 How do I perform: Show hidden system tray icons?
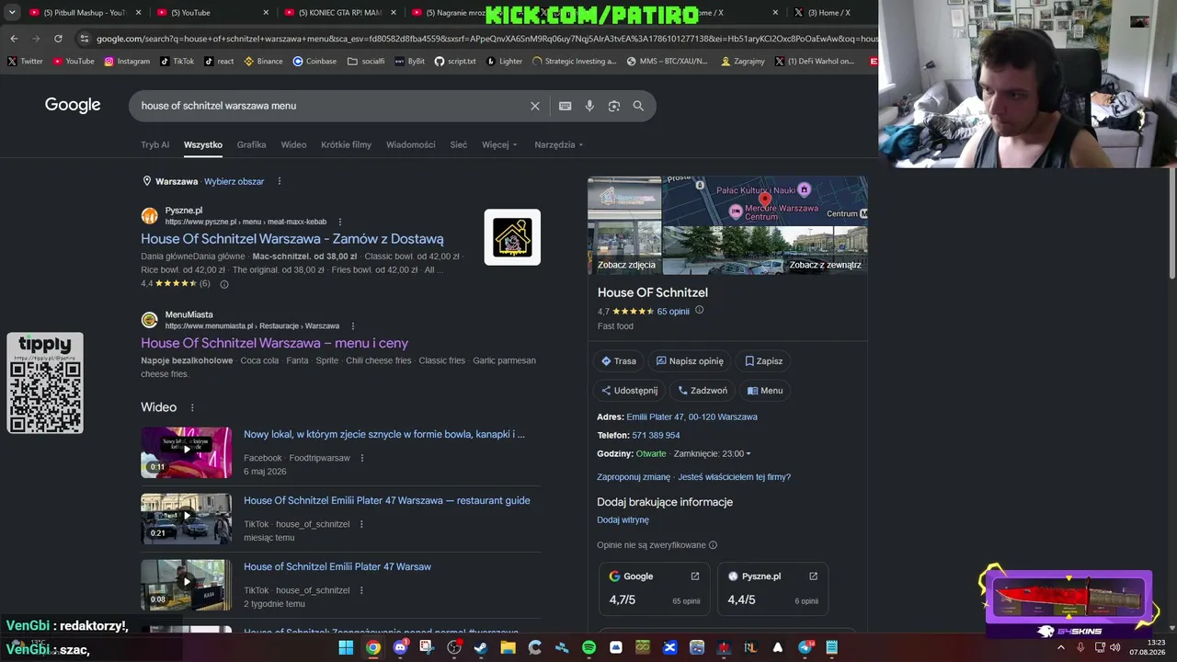point(1061,647)
